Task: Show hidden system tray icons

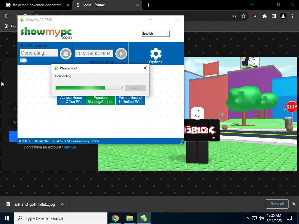Action: point(247,218)
